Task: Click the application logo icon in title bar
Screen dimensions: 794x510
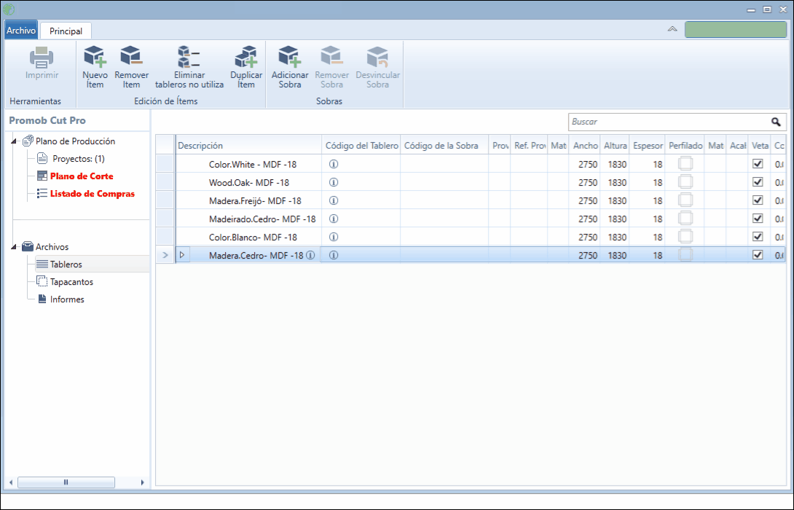Action: (9, 9)
